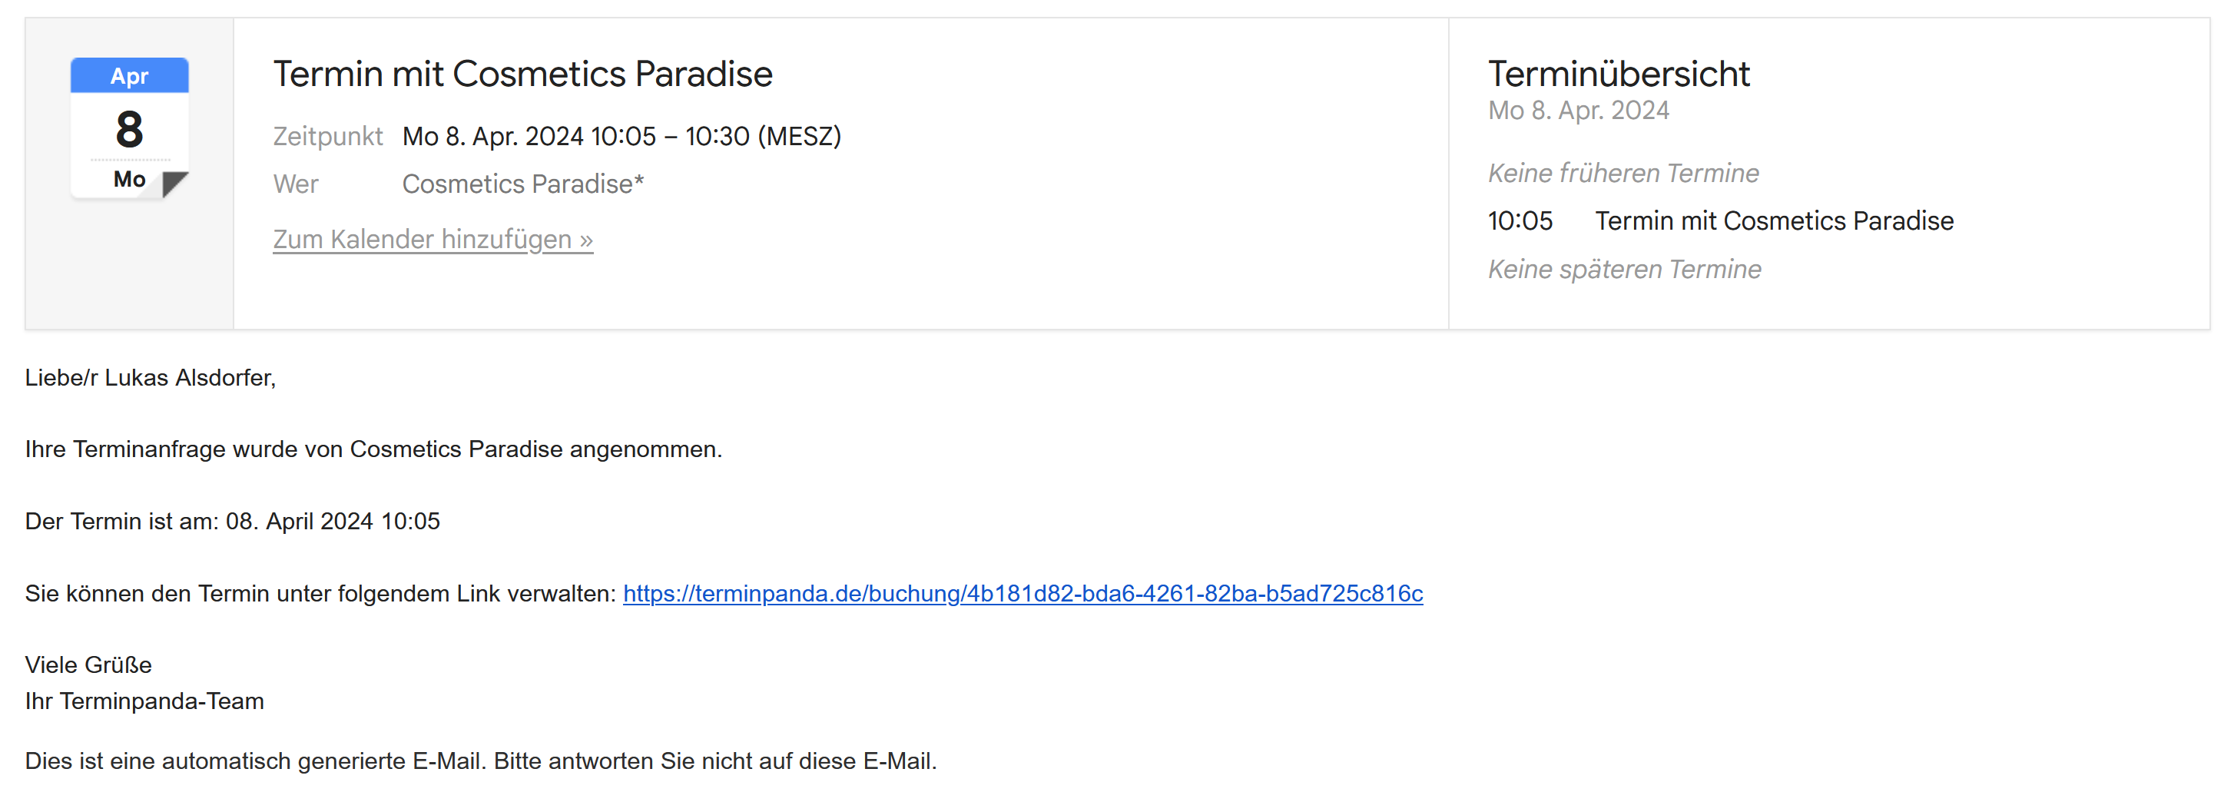2234x802 pixels.
Task: Click 'Zum Kalender hinzufügen' link
Action: (x=433, y=238)
